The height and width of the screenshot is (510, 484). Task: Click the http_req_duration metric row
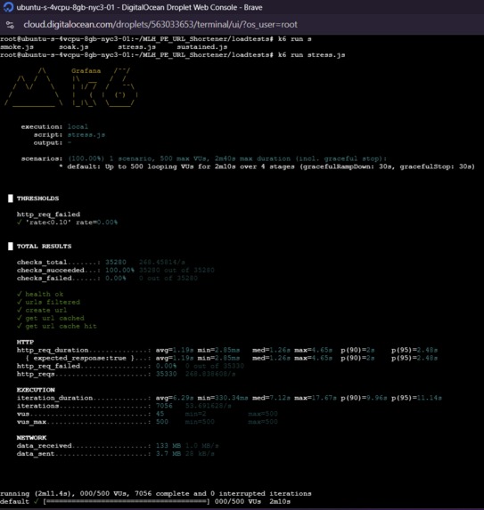pyautogui.click(x=227, y=350)
